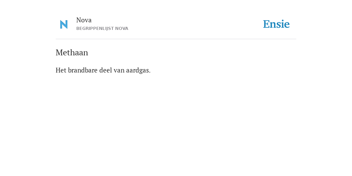This screenshot has height=176, width=352.
Task: Click the word 'brandbare' in the definition
Action: pyautogui.click(x=82, y=70)
